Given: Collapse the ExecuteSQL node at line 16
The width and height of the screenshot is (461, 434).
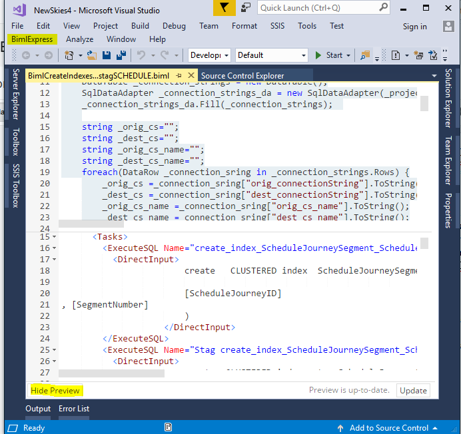Looking at the screenshot, I should (54, 248).
